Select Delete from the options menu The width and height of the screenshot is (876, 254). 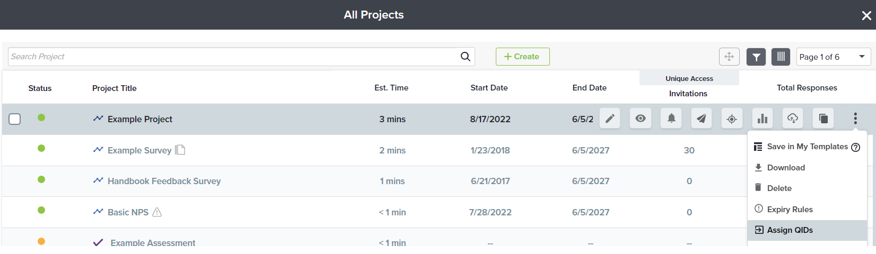coord(779,188)
